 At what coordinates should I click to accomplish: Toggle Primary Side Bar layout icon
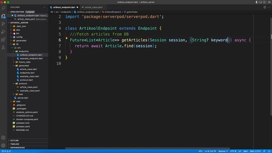257,2
